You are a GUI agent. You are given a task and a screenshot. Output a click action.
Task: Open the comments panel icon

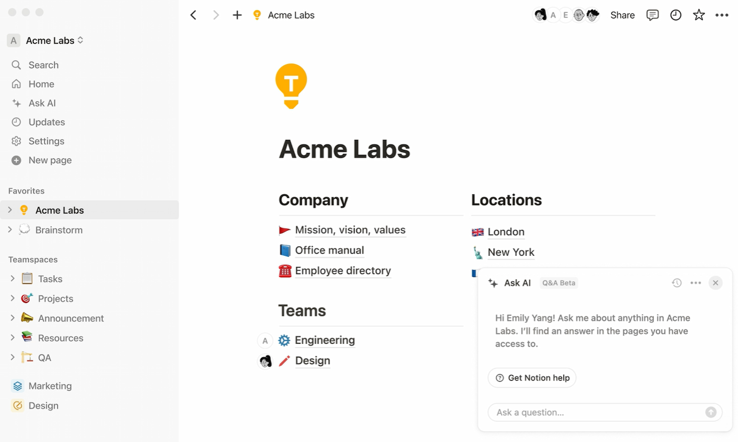652,15
